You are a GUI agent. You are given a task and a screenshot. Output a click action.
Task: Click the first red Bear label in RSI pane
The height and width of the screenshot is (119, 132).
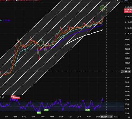pyautogui.click(x=13, y=96)
